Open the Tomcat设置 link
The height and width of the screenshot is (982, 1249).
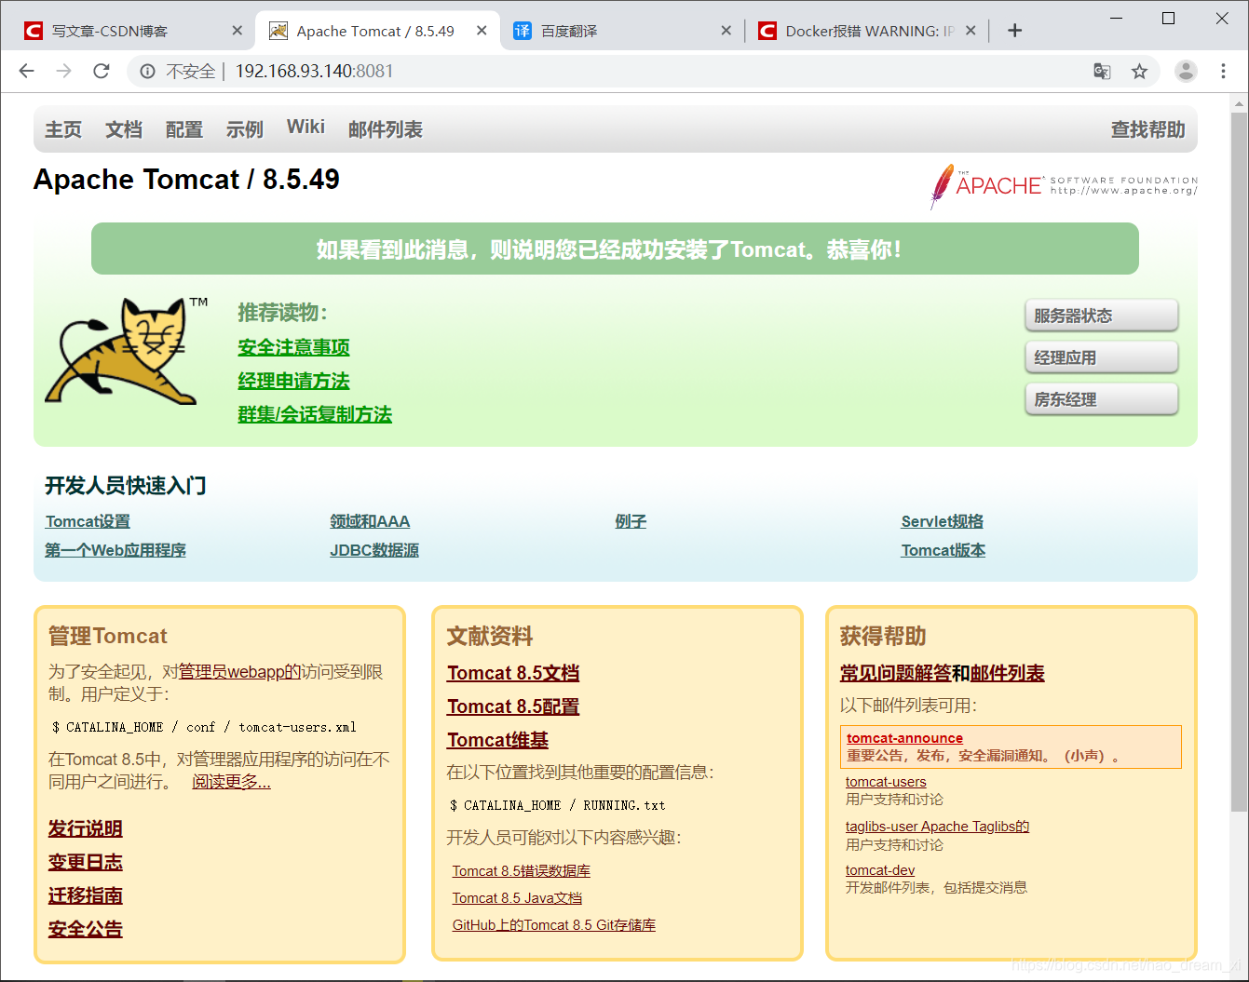88,521
